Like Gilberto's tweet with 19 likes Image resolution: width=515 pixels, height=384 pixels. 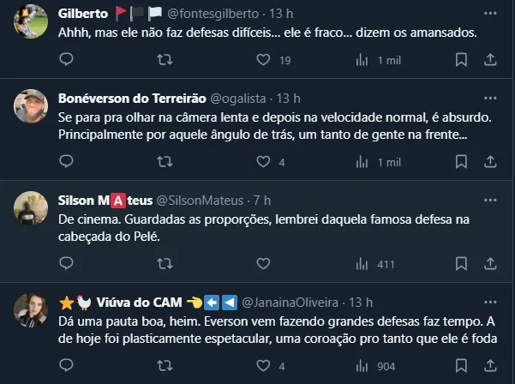pos(265,60)
